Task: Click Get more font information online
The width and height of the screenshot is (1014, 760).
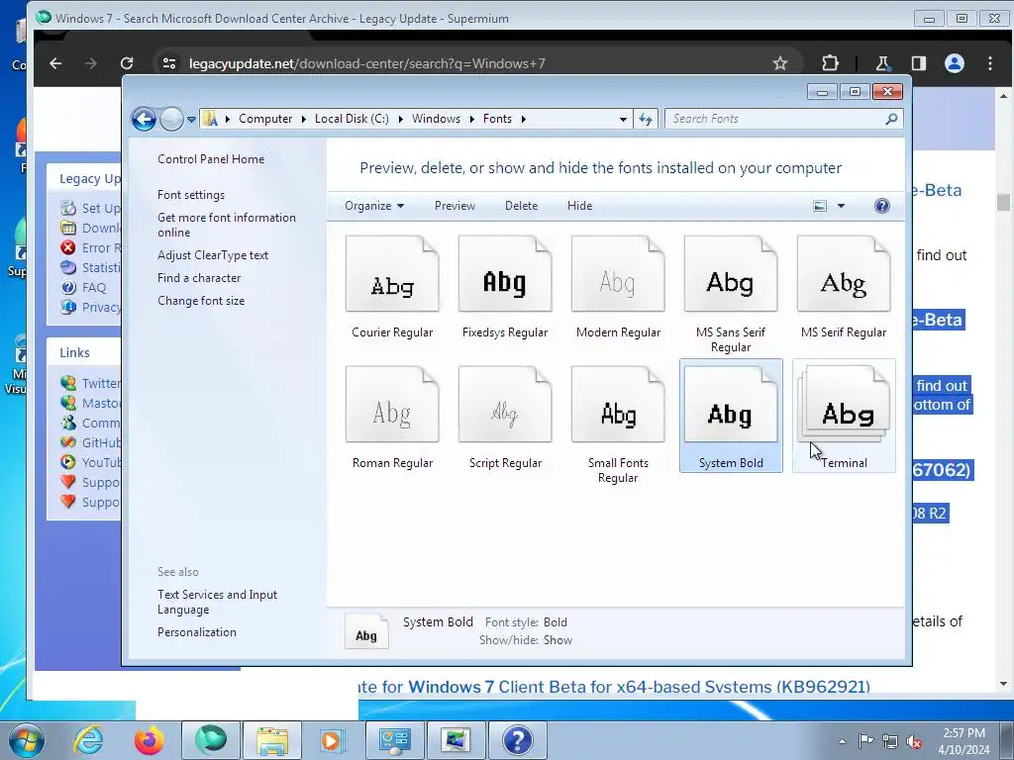Action: pyautogui.click(x=227, y=225)
